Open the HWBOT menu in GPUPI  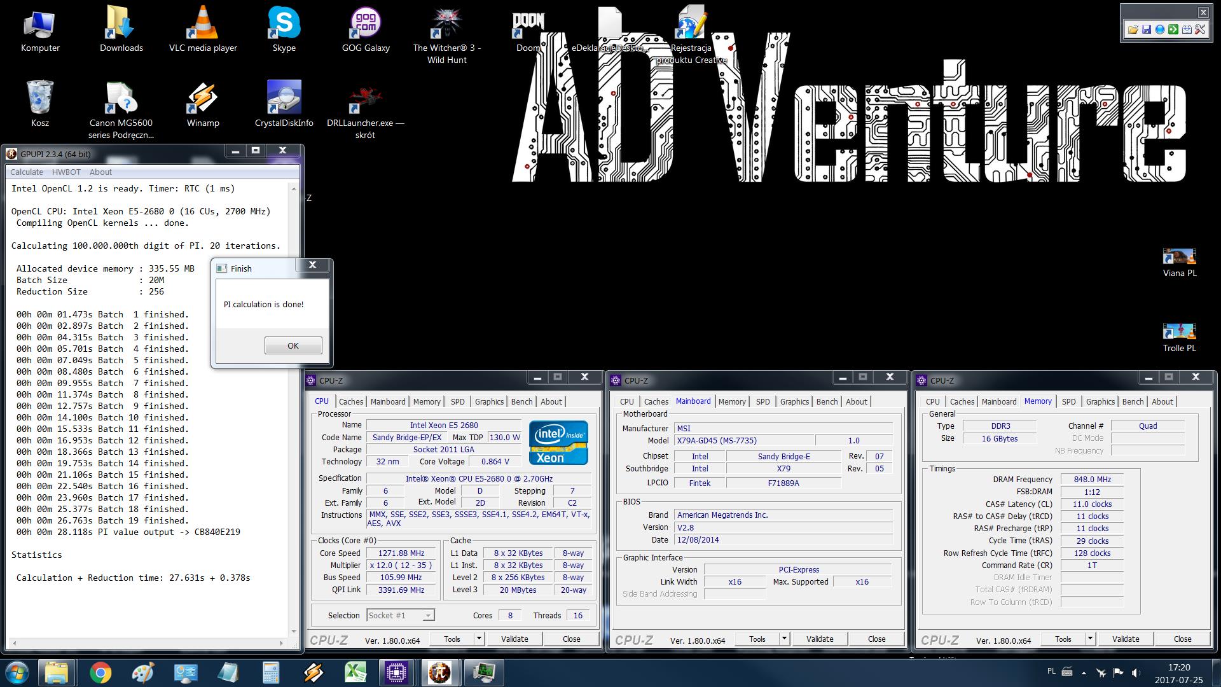[66, 172]
